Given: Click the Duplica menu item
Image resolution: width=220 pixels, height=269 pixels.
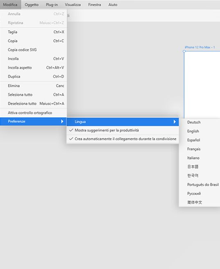Looking at the screenshot, I should (x=34, y=77).
